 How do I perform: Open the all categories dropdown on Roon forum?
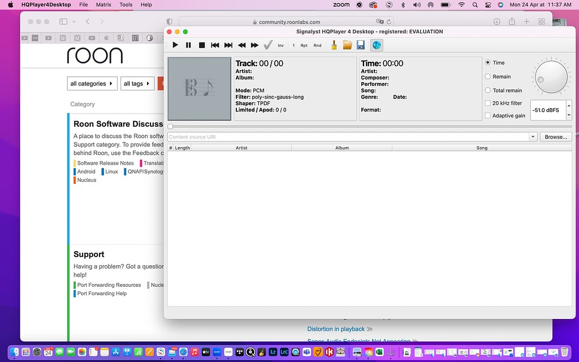point(92,83)
